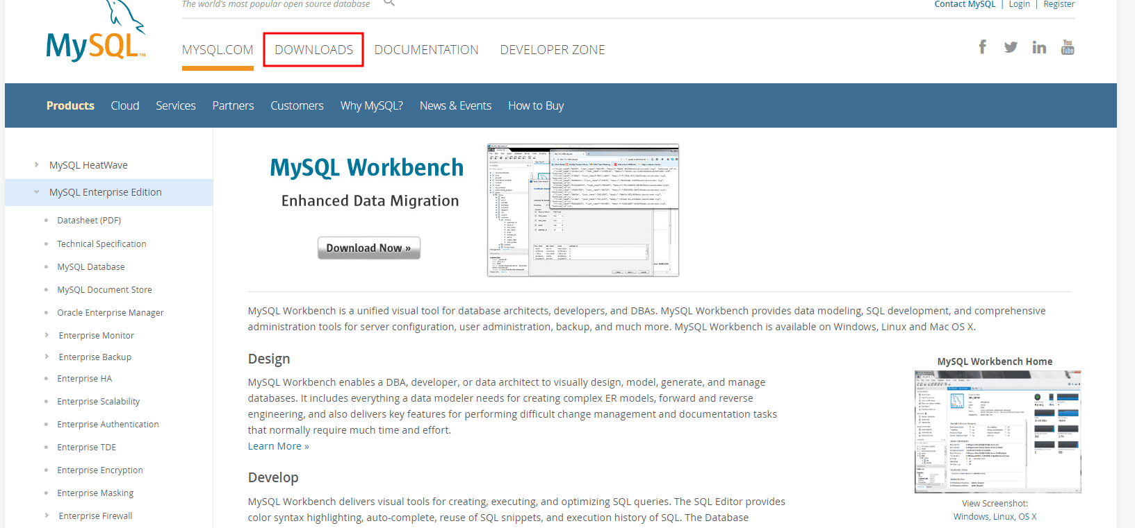Click the Contact MySQL link
1135x528 pixels.
click(965, 4)
